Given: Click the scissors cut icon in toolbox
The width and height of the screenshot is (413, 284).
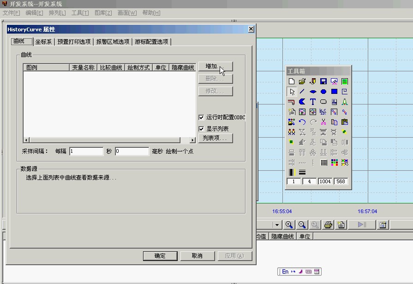Looking at the screenshot, I should coord(323,122).
